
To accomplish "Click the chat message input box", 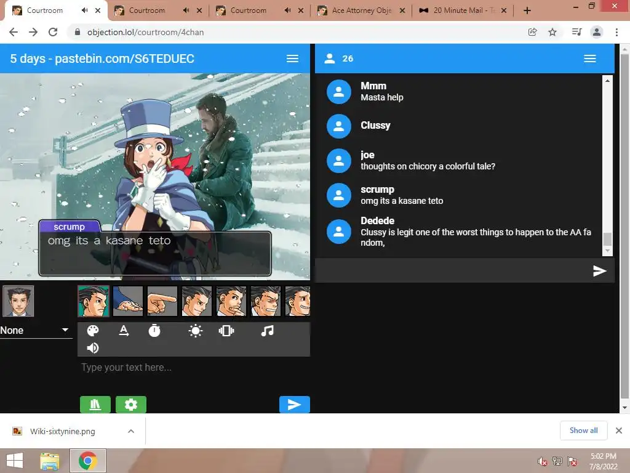I will 452,271.
